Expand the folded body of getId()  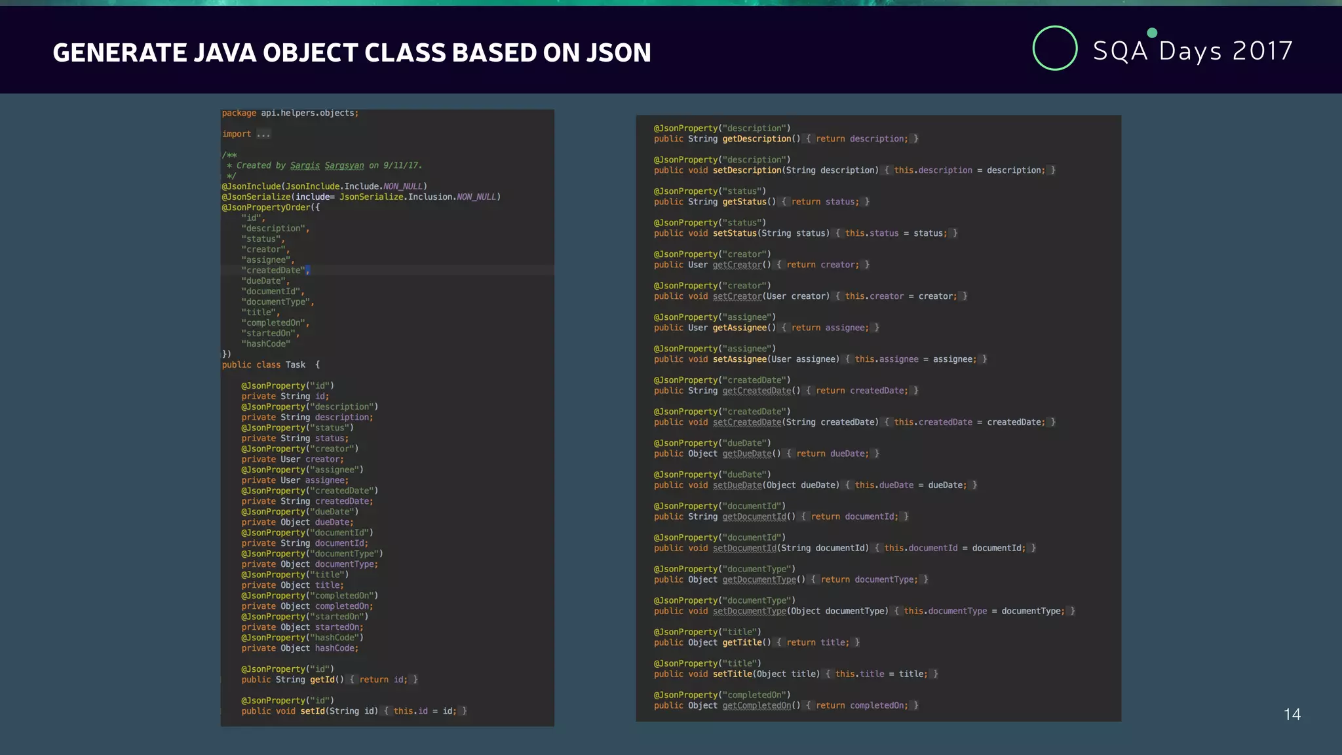(x=383, y=680)
